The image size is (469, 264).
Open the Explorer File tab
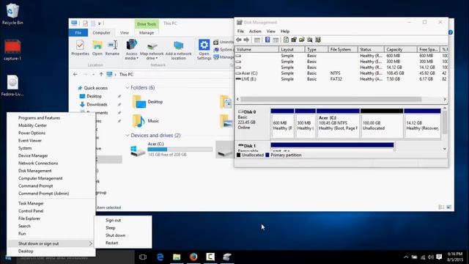[x=78, y=32]
